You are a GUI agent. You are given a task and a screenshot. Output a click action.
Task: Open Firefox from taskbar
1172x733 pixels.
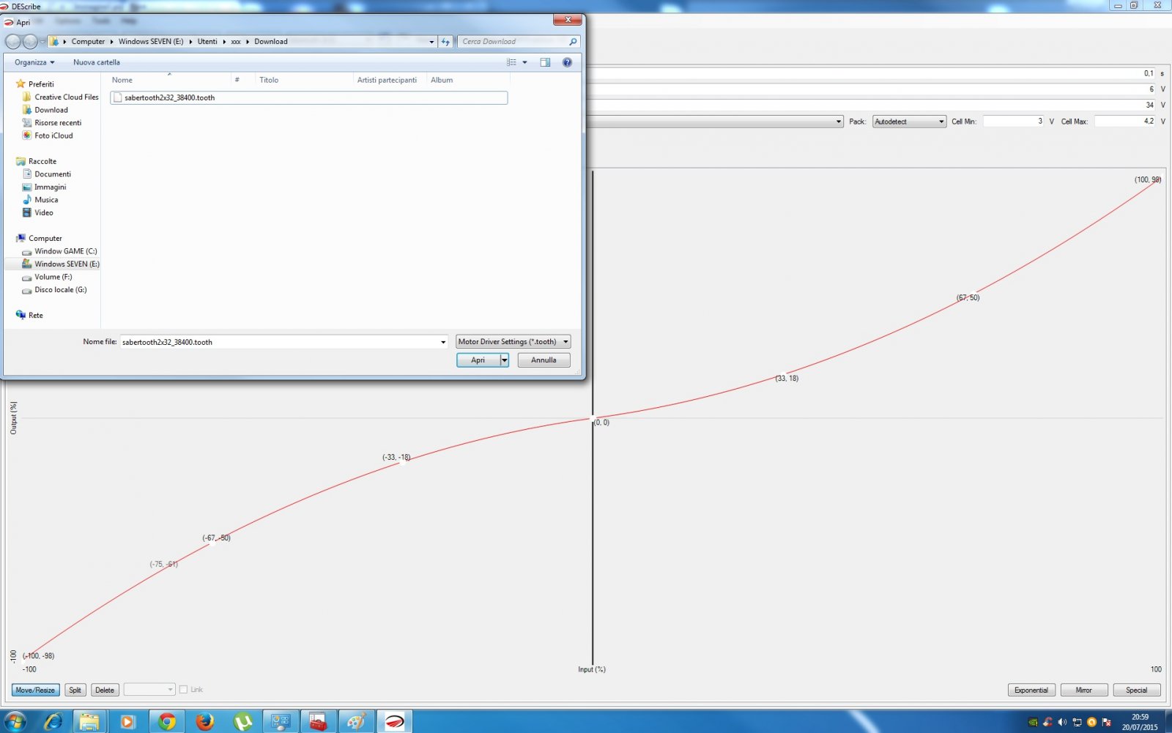[205, 721]
